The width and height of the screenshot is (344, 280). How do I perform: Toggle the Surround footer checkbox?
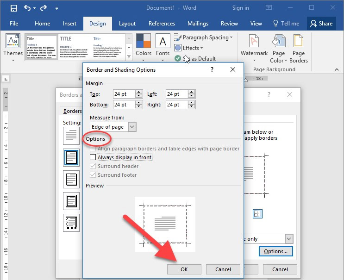[x=93, y=175]
